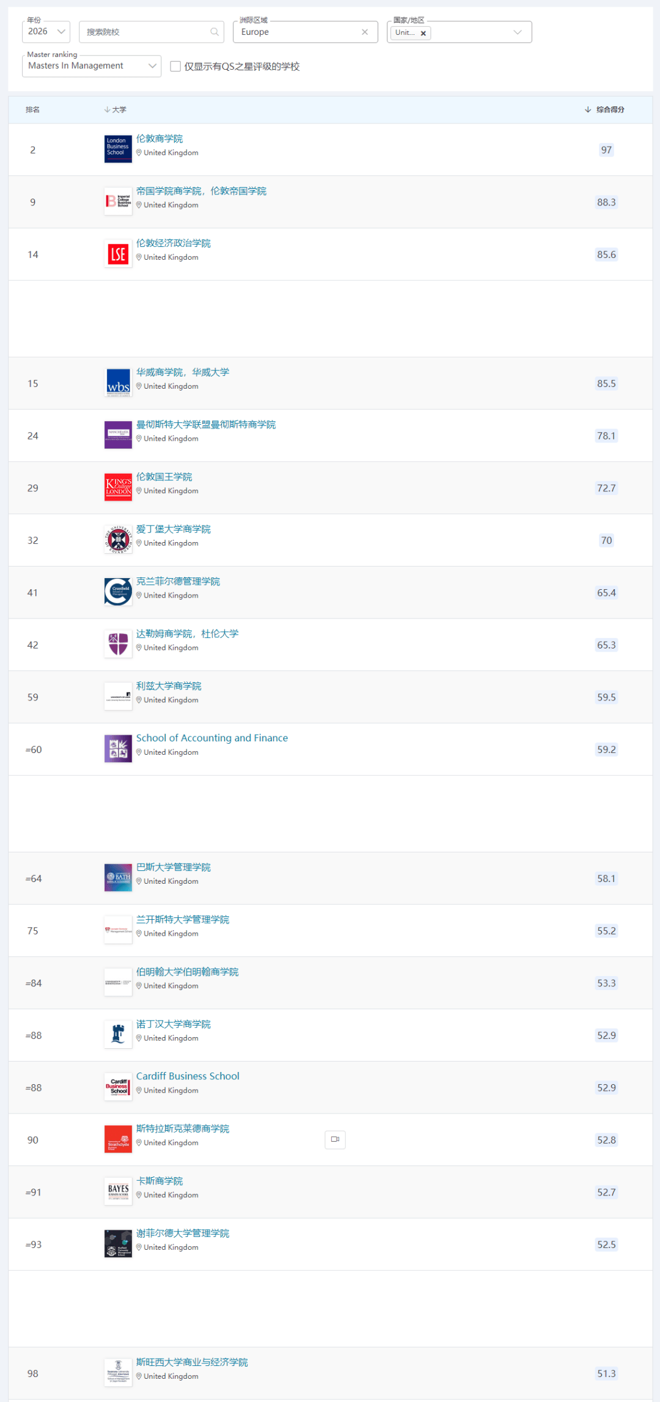Click the score 88.3 in Imperial row
The width and height of the screenshot is (660, 1402).
[x=606, y=202]
